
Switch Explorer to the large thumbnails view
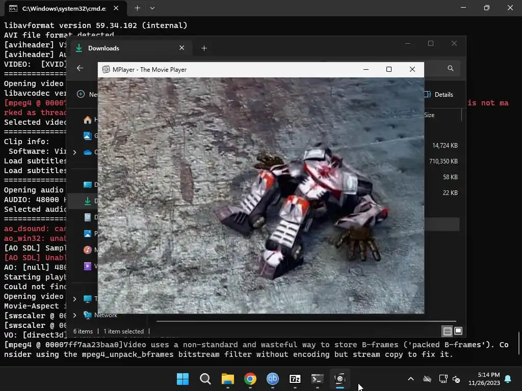(458, 331)
